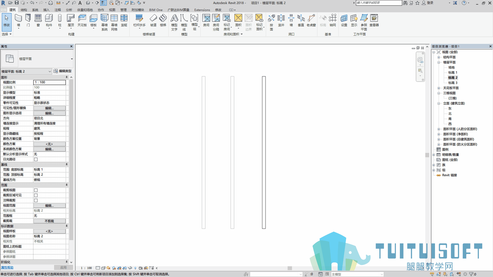Click 编辑 button for 可见性/图形替换
Screen dimensions: 493x277
click(50, 108)
